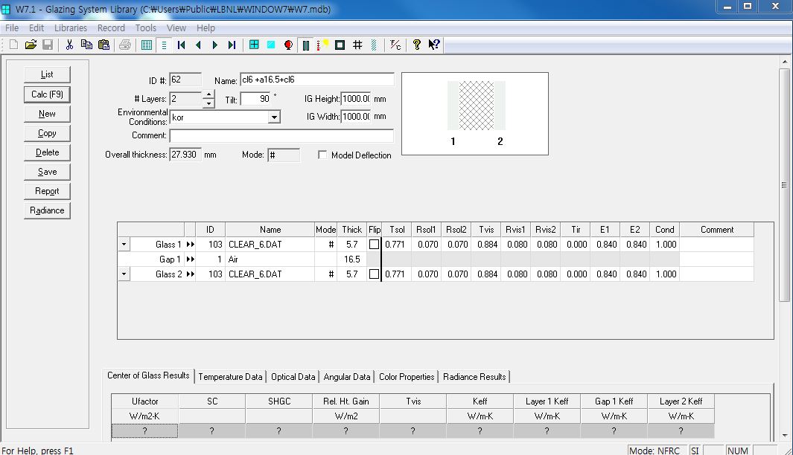The height and width of the screenshot is (455, 793).
Task: Increase the number of layers with up spinner
Action: pos(208,95)
